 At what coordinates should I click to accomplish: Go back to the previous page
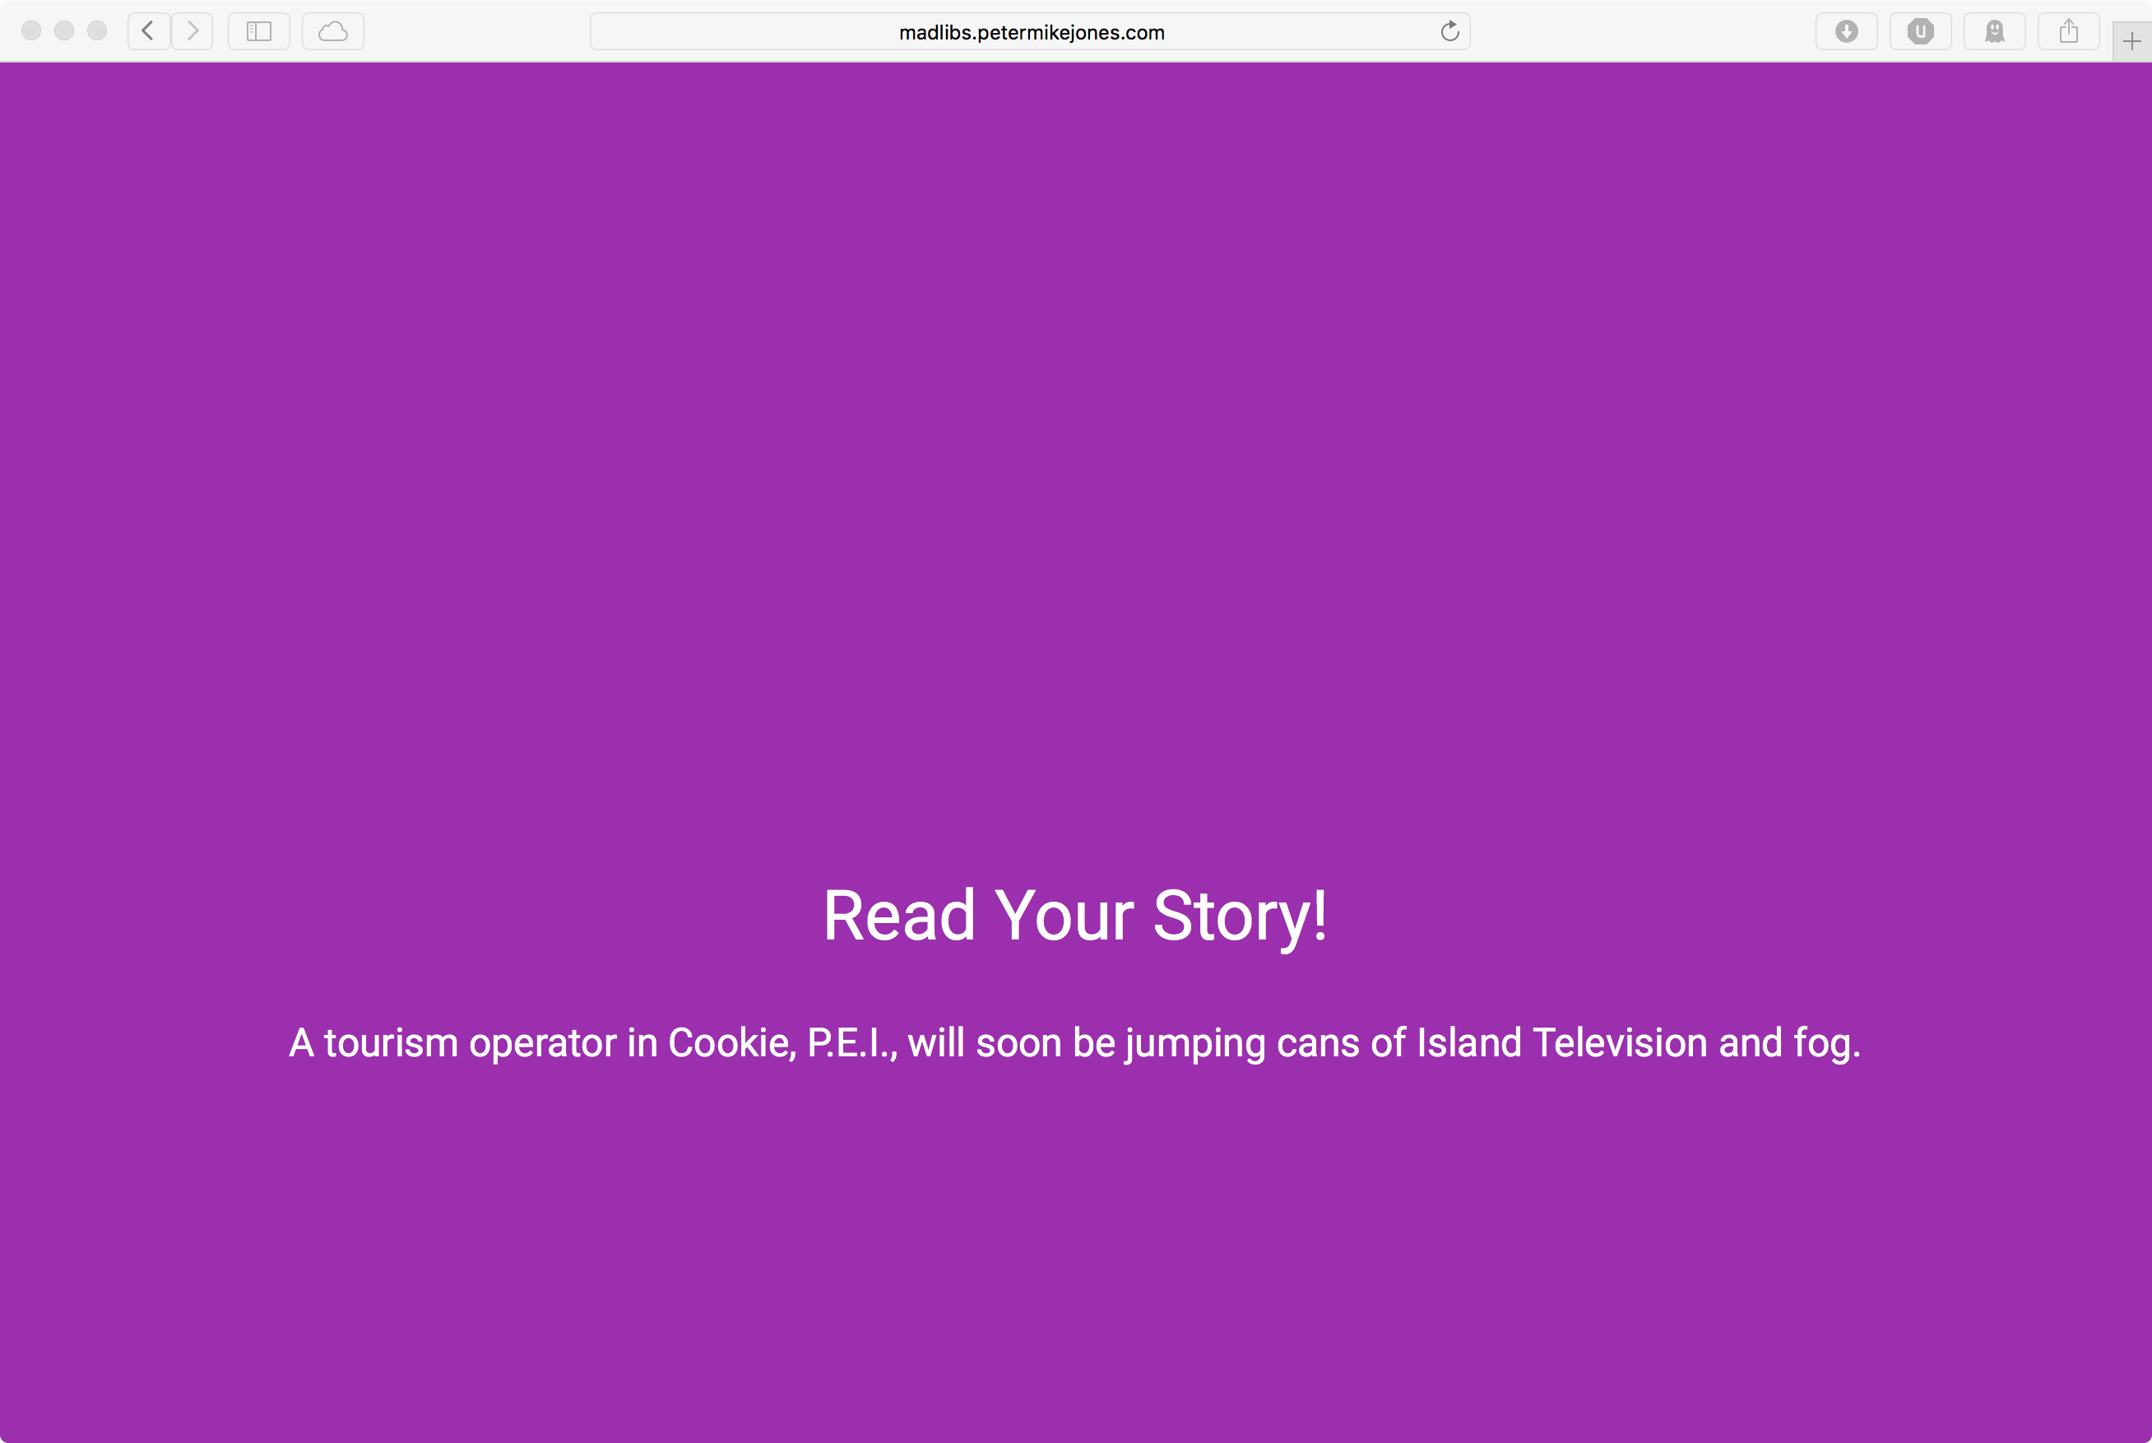(148, 31)
